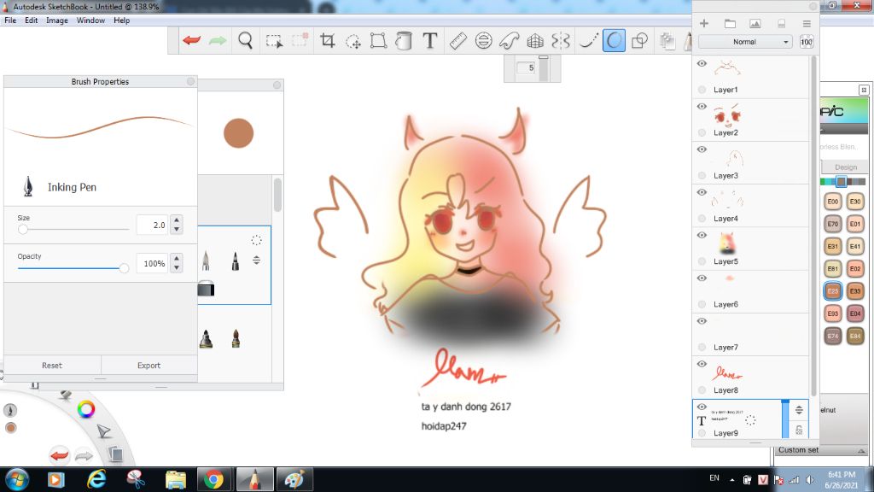This screenshot has width=874, height=492.
Task: Close the Brush Properties panel
Action: 190,81
